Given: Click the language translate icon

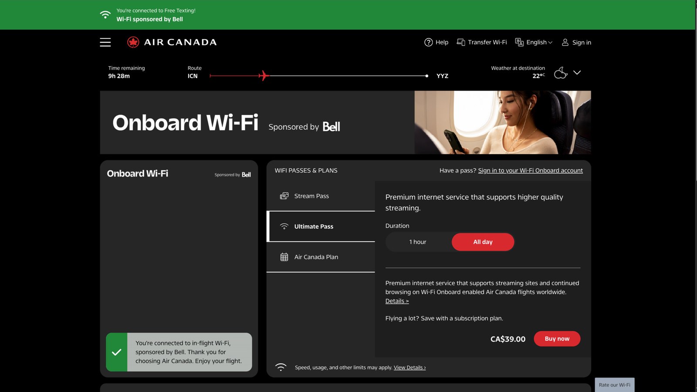Looking at the screenshot, I should [519, 42].
